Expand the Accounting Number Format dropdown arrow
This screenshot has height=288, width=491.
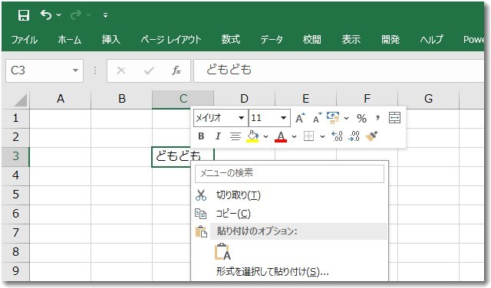(x=346, y=118)
